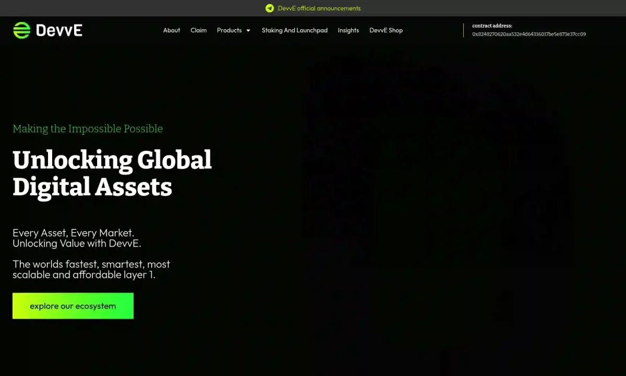Open the DevvE official announcements link
Screen dimensions: 626x376
coord(319,8)
